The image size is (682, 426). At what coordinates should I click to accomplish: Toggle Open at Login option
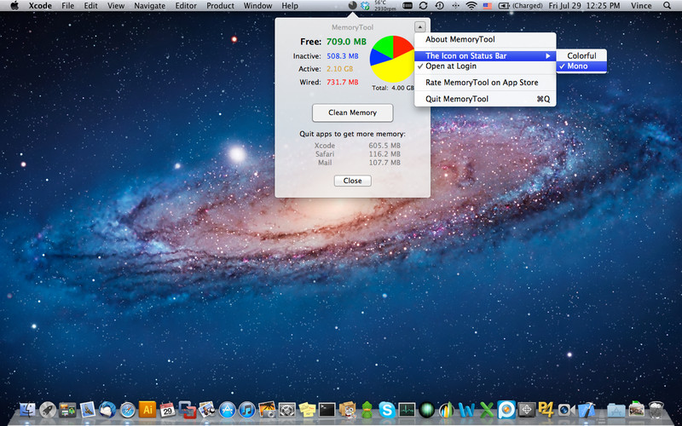485,66
